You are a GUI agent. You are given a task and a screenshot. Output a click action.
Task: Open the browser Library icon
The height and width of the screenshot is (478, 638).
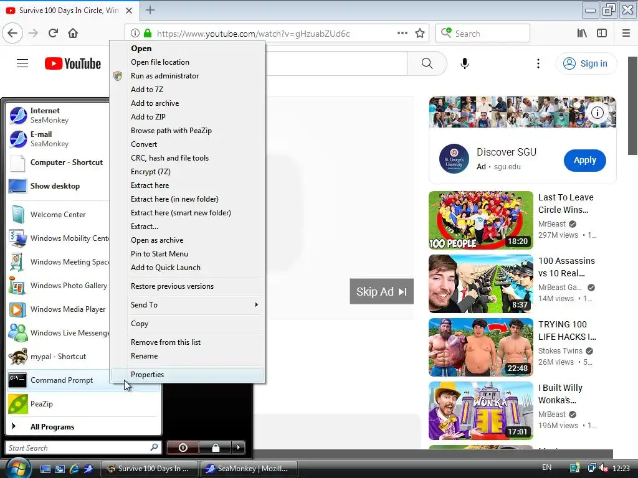(x=582, y=34)
